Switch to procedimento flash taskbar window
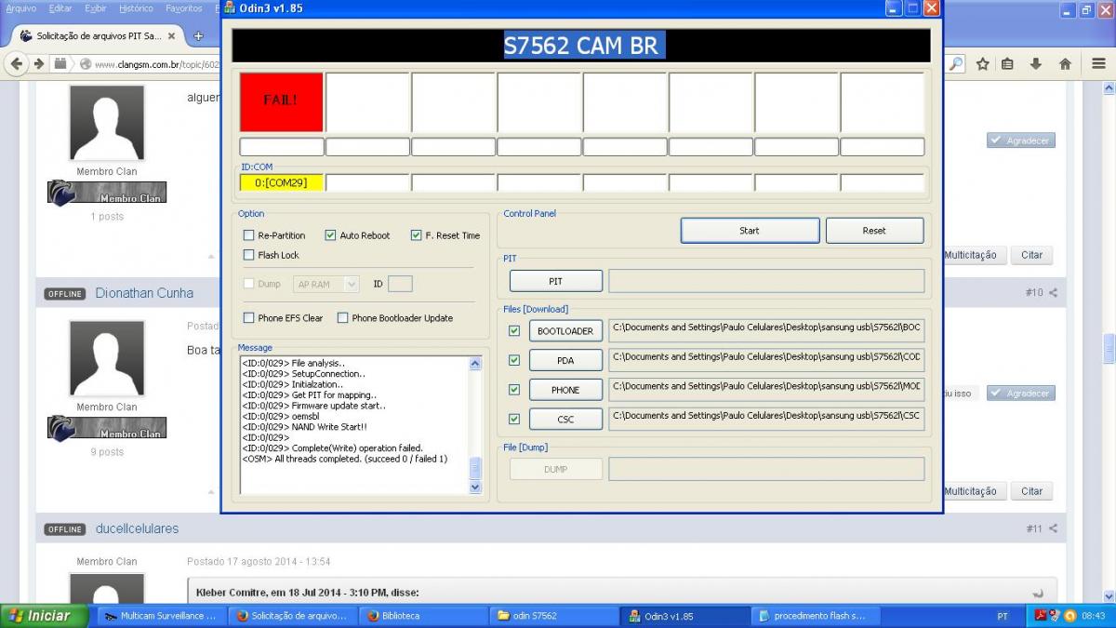 (x=814, y=616)
